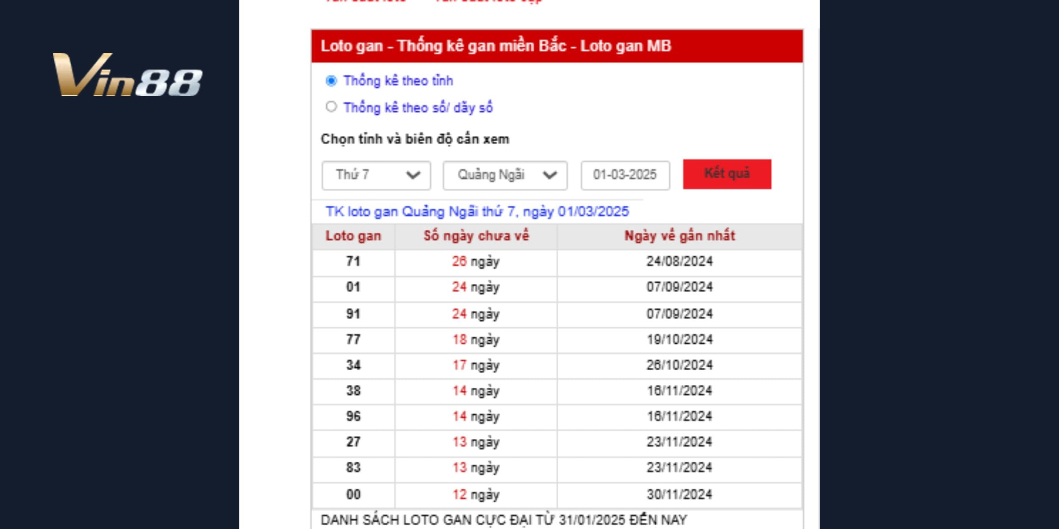Image resolution: width=1059 pixels, height=529 pixels.
Task: Click '14 ngày' in row 38
Action: 476,391
